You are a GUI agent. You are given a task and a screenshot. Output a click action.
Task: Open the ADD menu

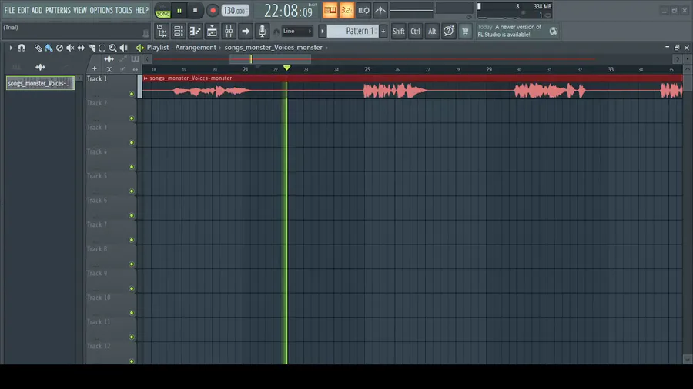(x=37, y=10)
